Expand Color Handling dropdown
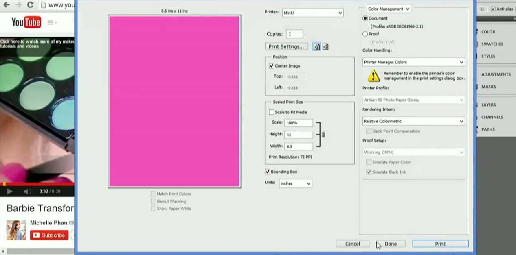The width and height of the screenshot is (516, 255). click(413, 62)
